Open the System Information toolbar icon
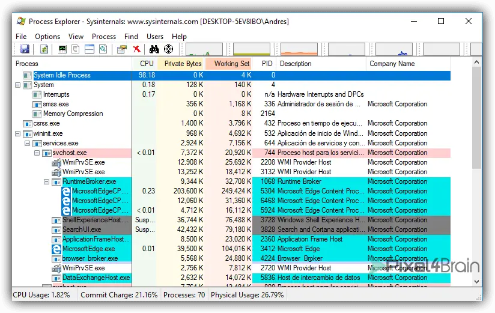 pos(62,49)
